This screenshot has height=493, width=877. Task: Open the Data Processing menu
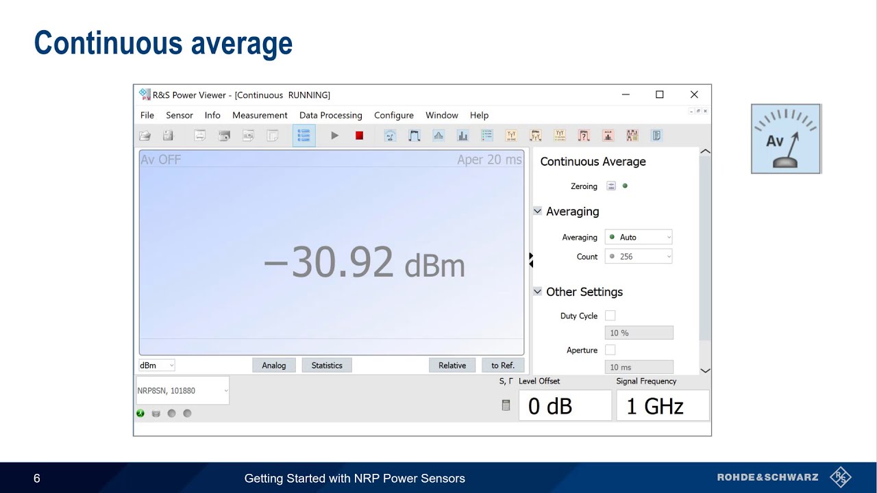pos(331,115)
